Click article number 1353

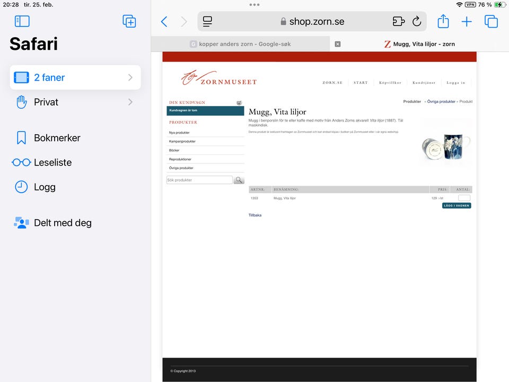[254, 198]
